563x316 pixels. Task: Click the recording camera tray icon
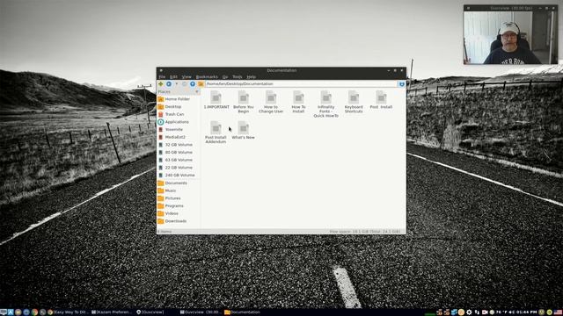pos(485,312)
